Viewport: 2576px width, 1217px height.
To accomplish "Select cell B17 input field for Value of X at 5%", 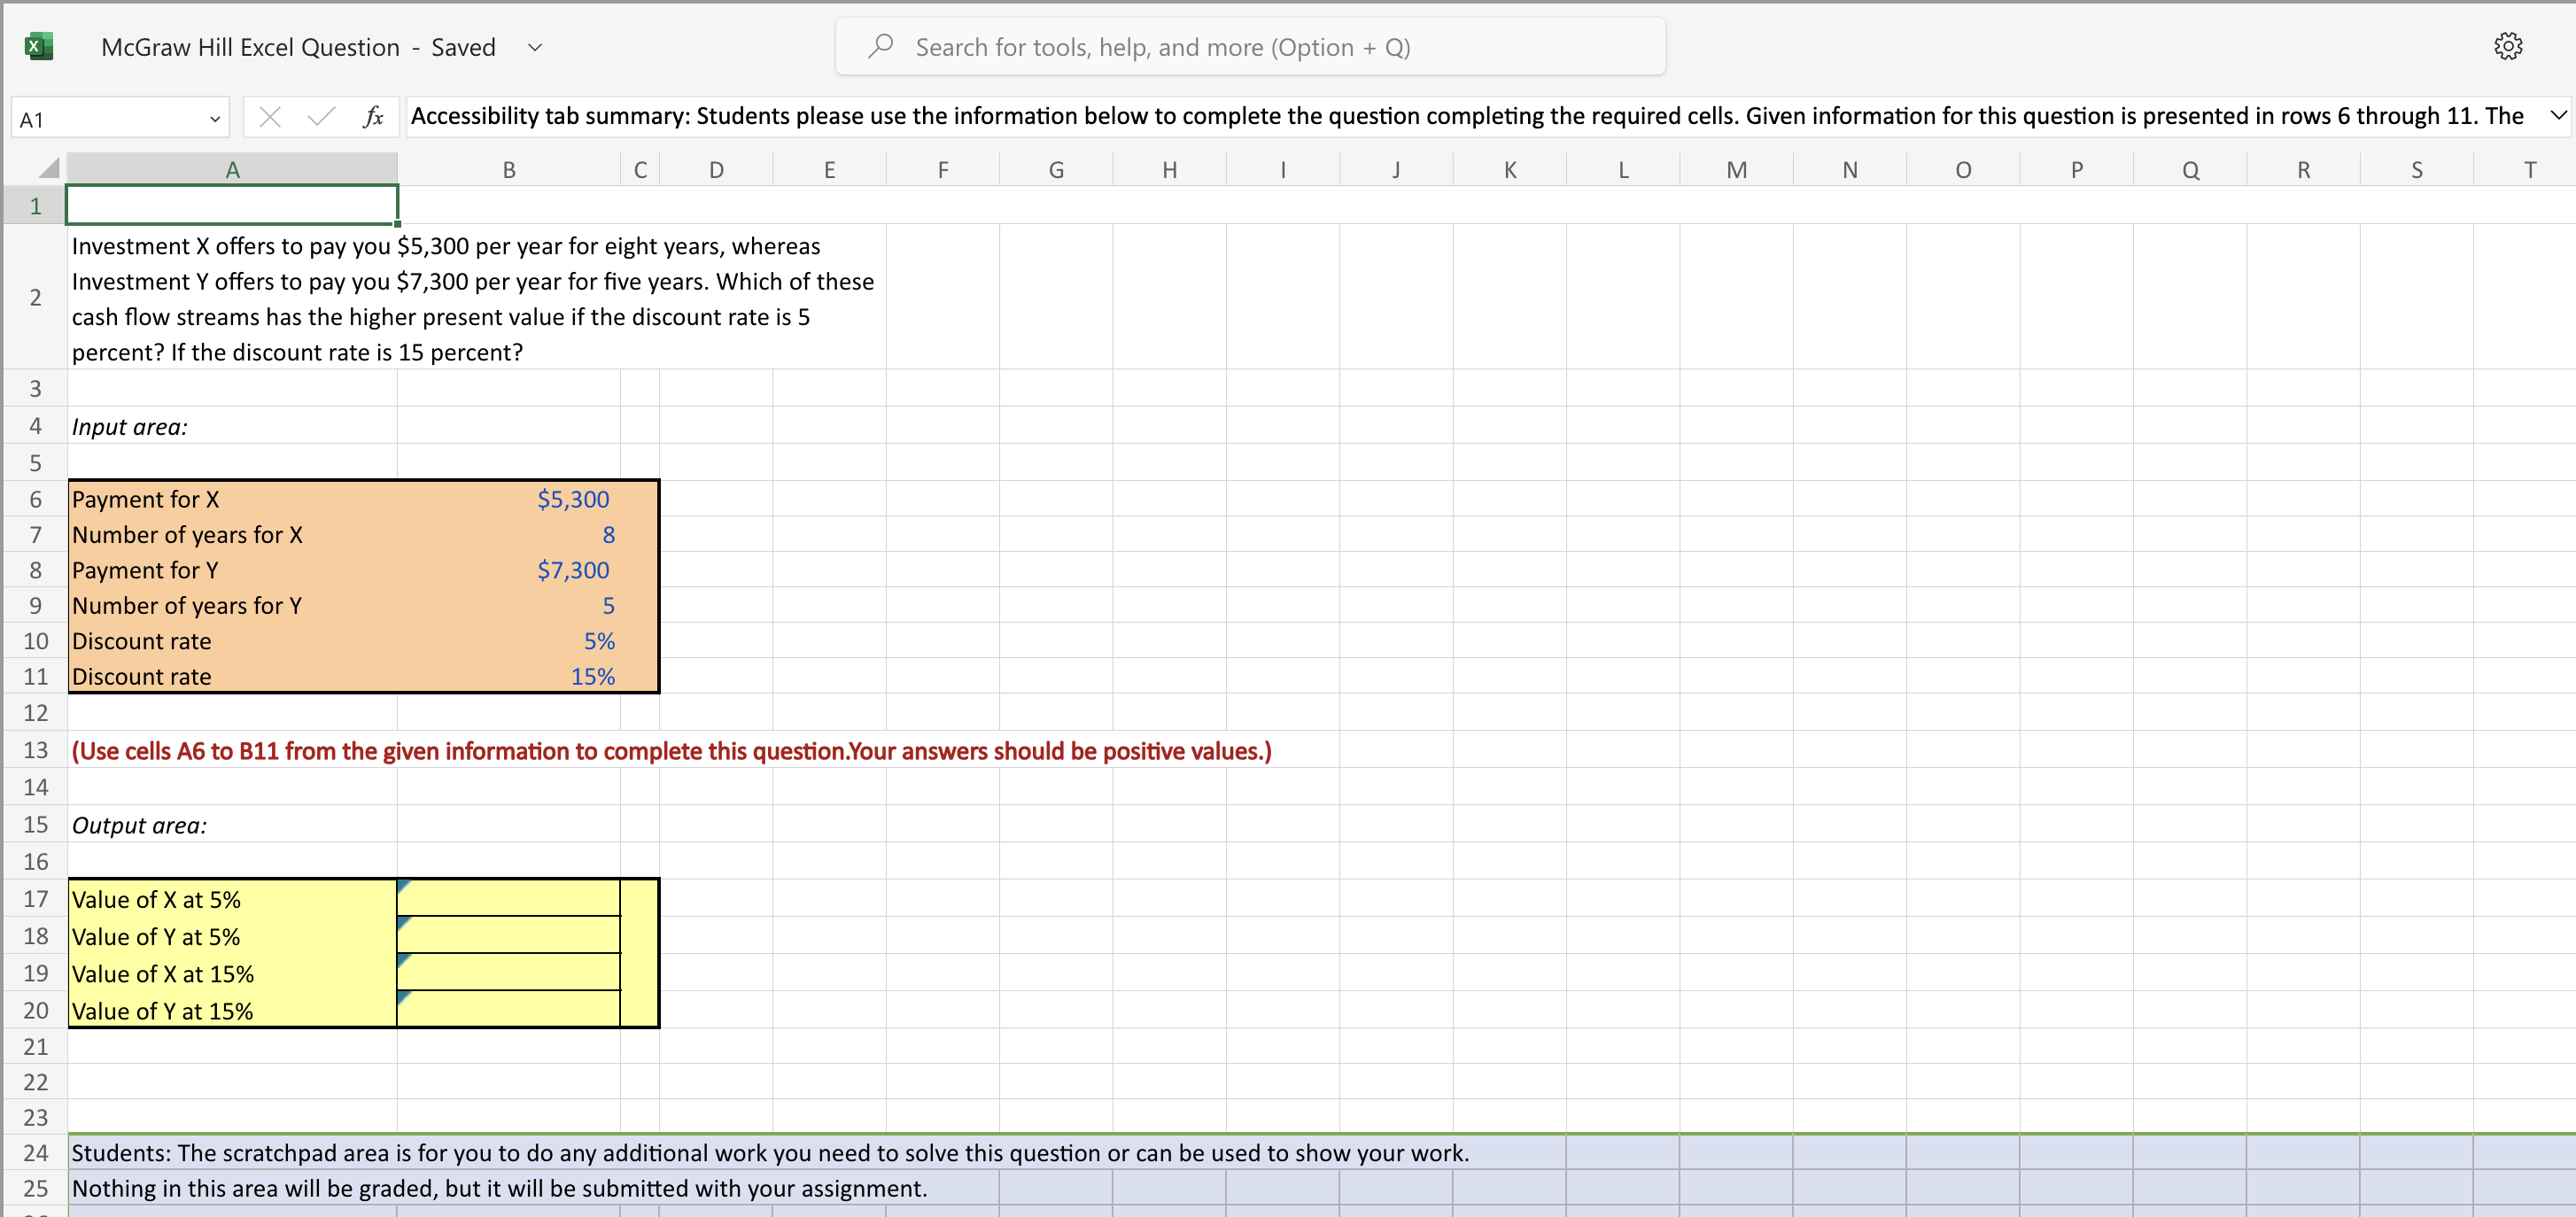I will pyautogui.click(x=508, y=898).
